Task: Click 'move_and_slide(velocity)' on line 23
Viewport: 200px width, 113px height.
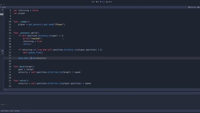Action: tap(32, 58)
